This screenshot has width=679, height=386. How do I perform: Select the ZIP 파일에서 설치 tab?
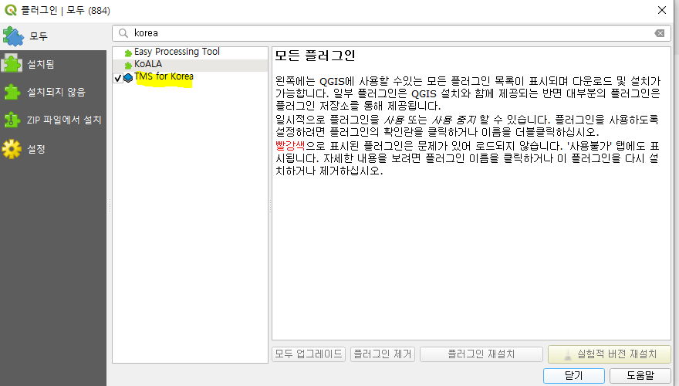(52, 120)
